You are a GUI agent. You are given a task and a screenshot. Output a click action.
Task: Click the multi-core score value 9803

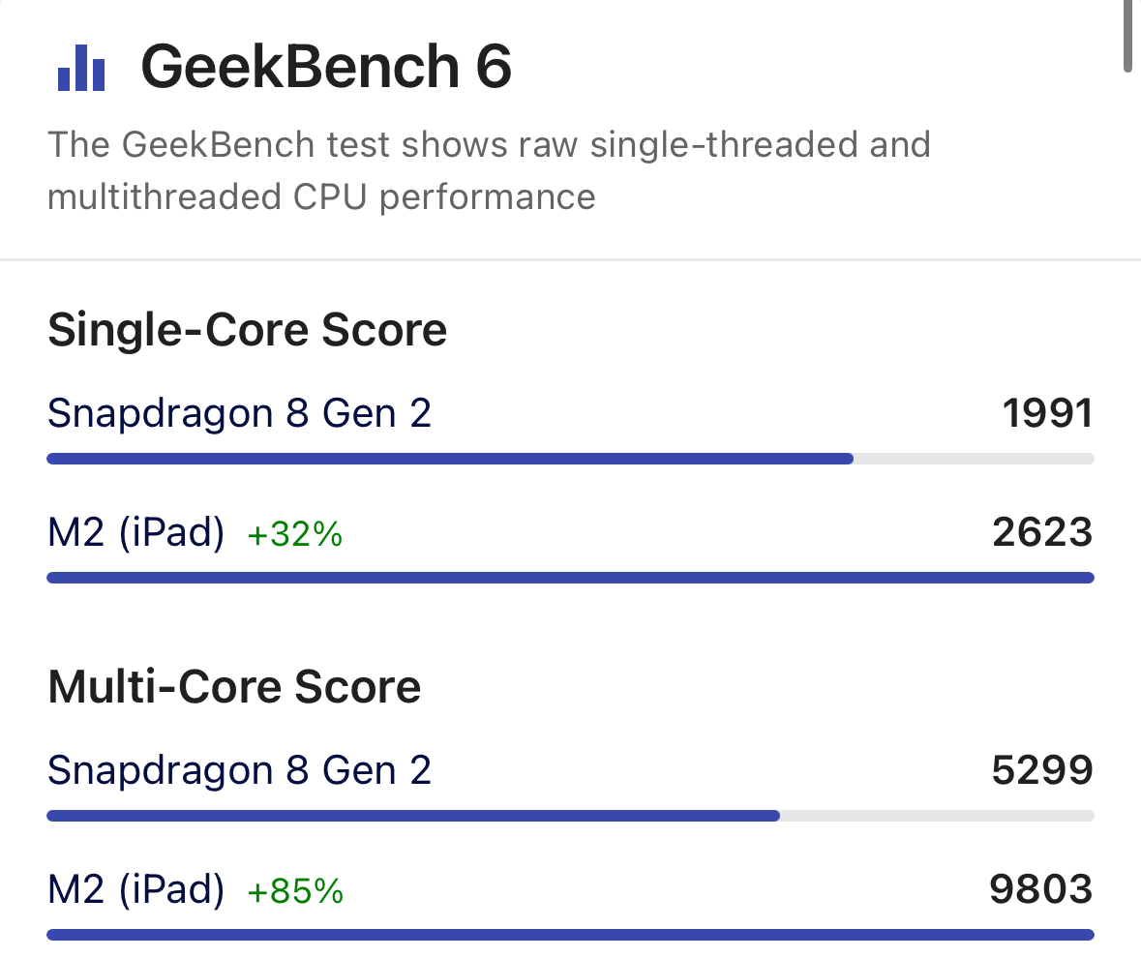coord(1041,889)
